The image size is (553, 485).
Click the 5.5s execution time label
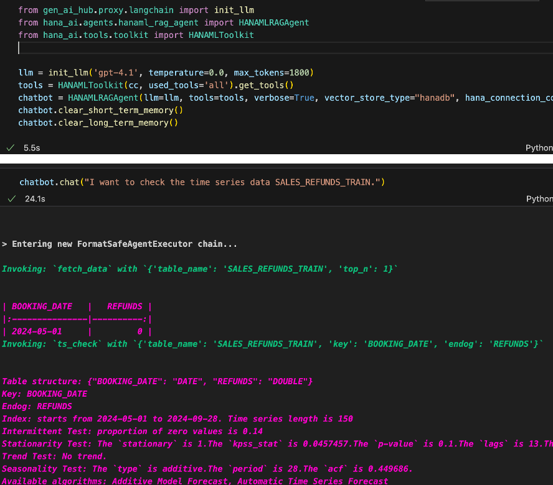click(x=32, y=149)
